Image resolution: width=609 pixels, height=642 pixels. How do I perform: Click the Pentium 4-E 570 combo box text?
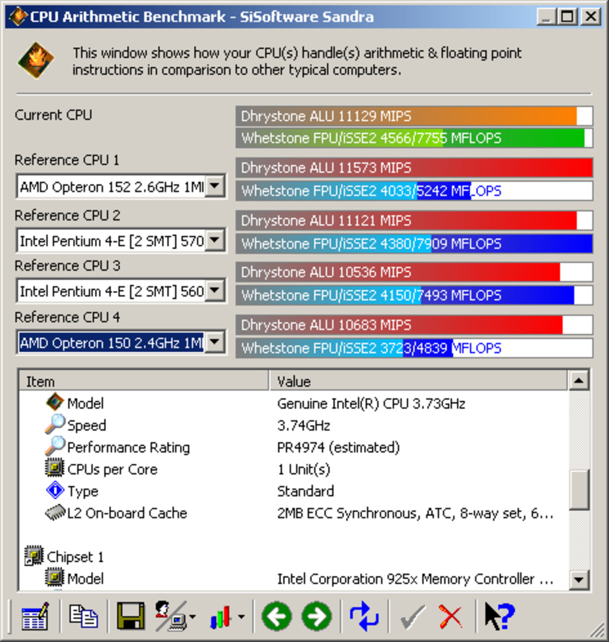click(112, 241)
